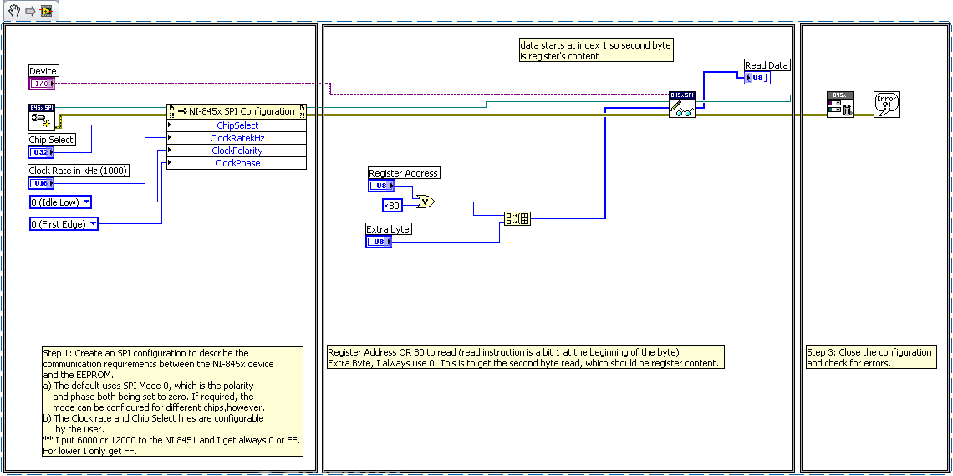Select the ClockPhase property row
Screen dimensions: 953x476
click(x=237, y=163)
